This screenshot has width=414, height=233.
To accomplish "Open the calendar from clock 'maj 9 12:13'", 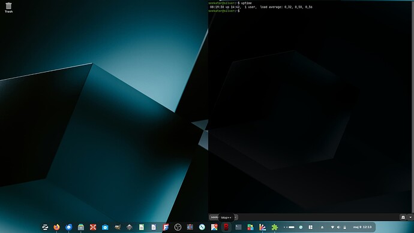I will [362, 227].
